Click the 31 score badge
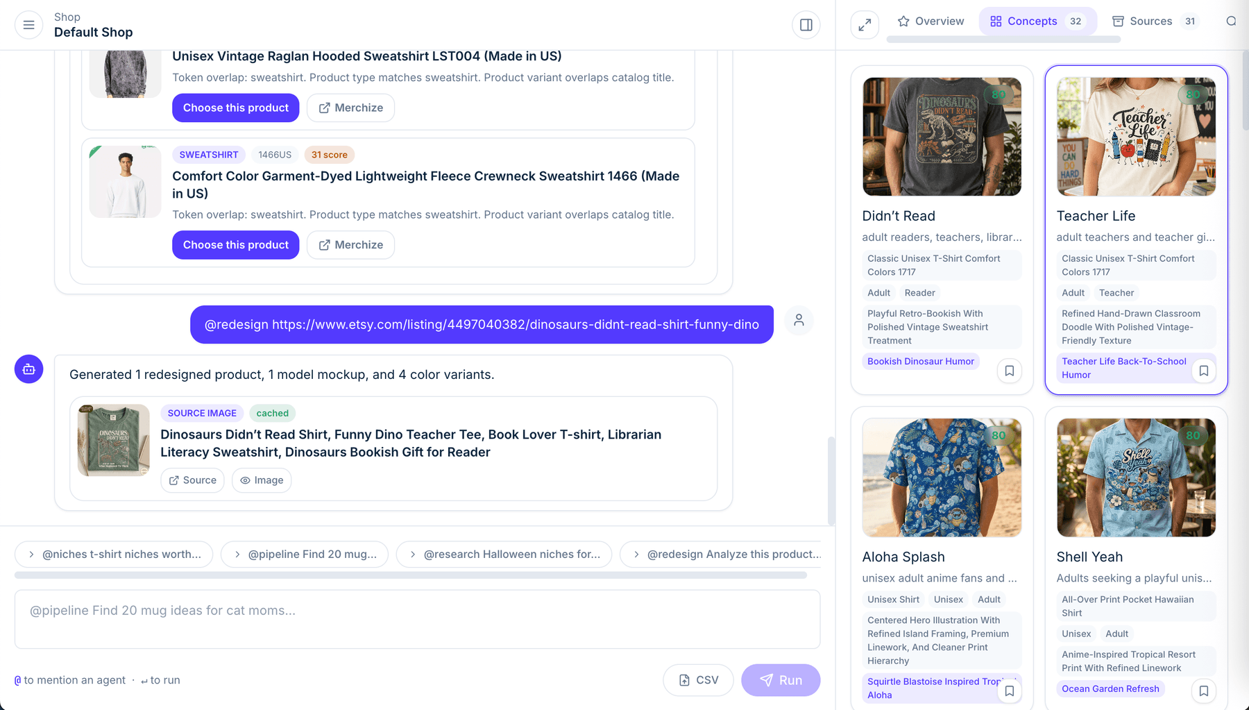 329,155
